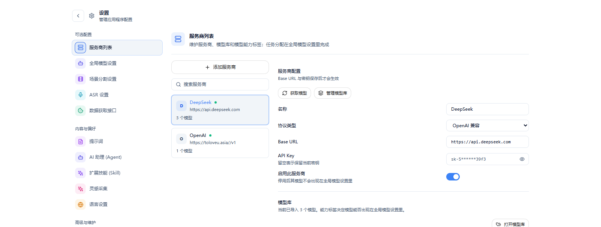
Task: Click the 服务商列表 sidebar icon
Action: 80,48
